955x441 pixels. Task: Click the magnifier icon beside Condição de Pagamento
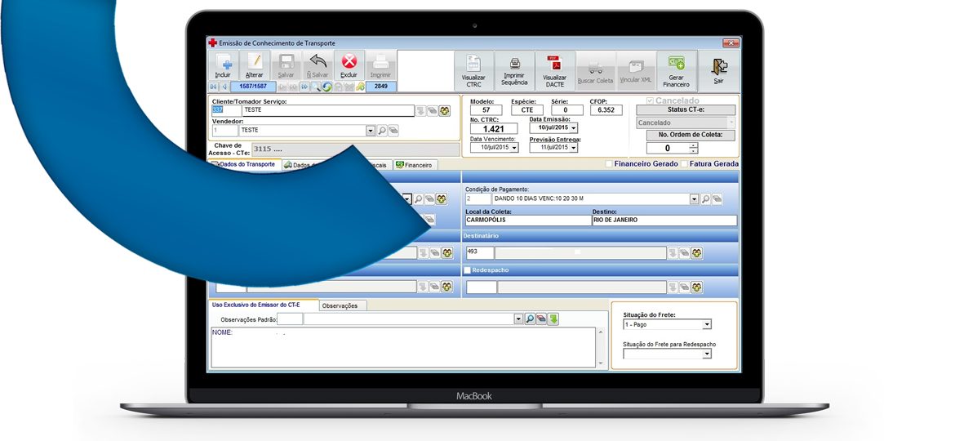tap(707, 198)
